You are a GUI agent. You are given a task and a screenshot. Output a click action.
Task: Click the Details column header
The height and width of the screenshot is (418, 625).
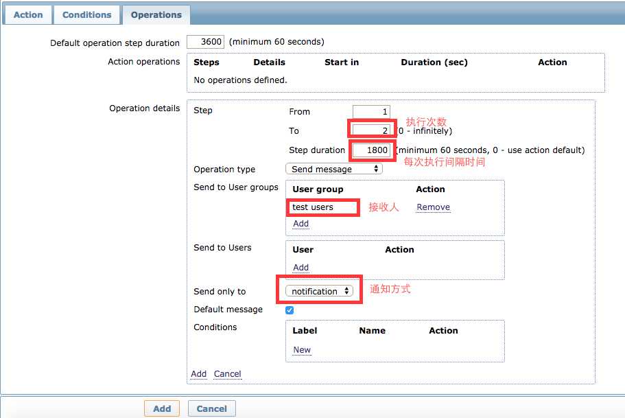click(x=270, y=62)
